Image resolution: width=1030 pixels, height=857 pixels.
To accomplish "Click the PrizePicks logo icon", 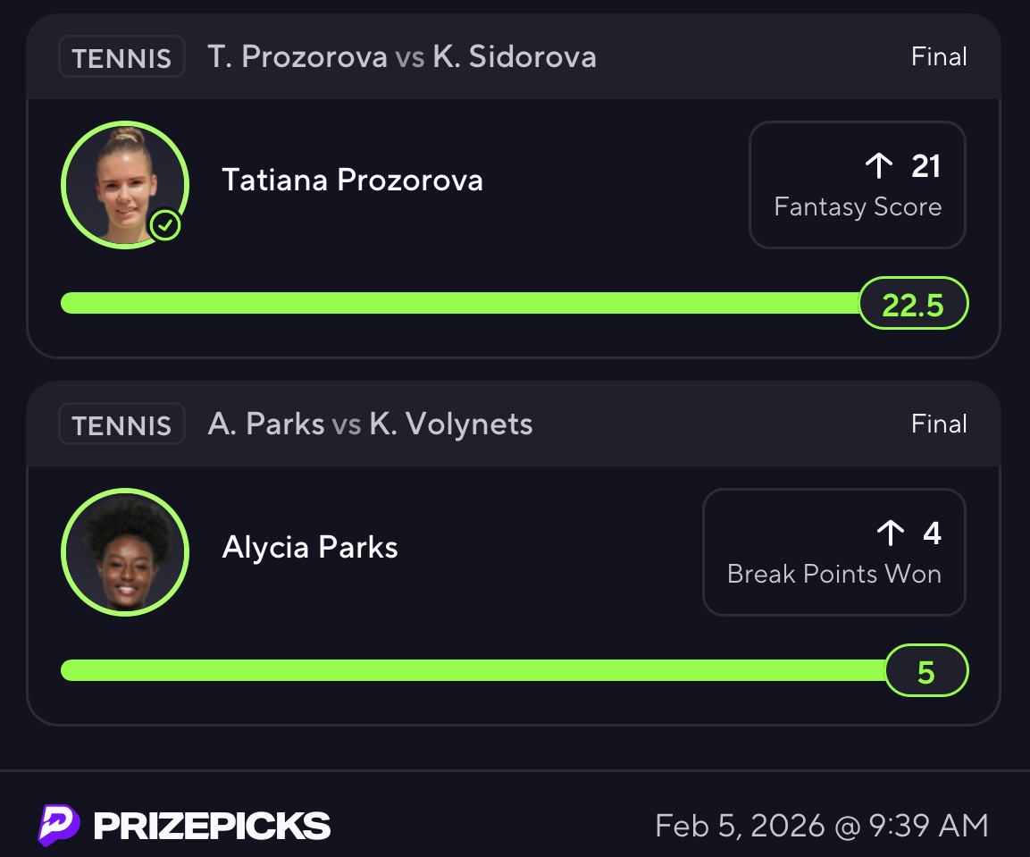I will pos(59,825).
